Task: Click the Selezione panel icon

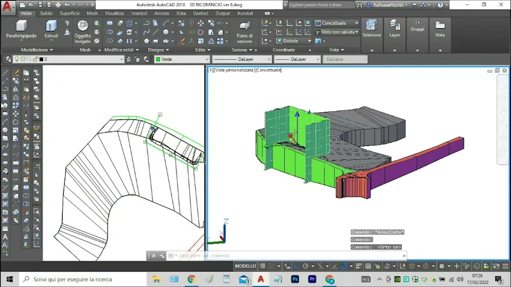Action: (x=372, y=29)
